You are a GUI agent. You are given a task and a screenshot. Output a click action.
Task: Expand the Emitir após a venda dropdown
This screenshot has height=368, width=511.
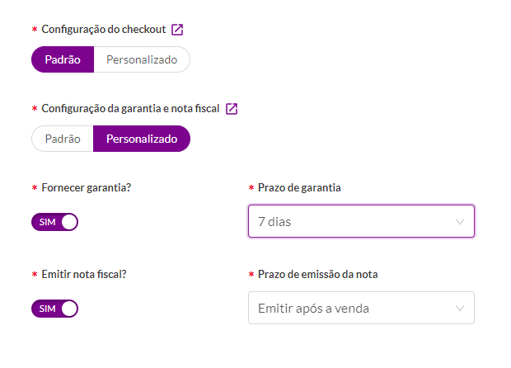tap(361, 308)
